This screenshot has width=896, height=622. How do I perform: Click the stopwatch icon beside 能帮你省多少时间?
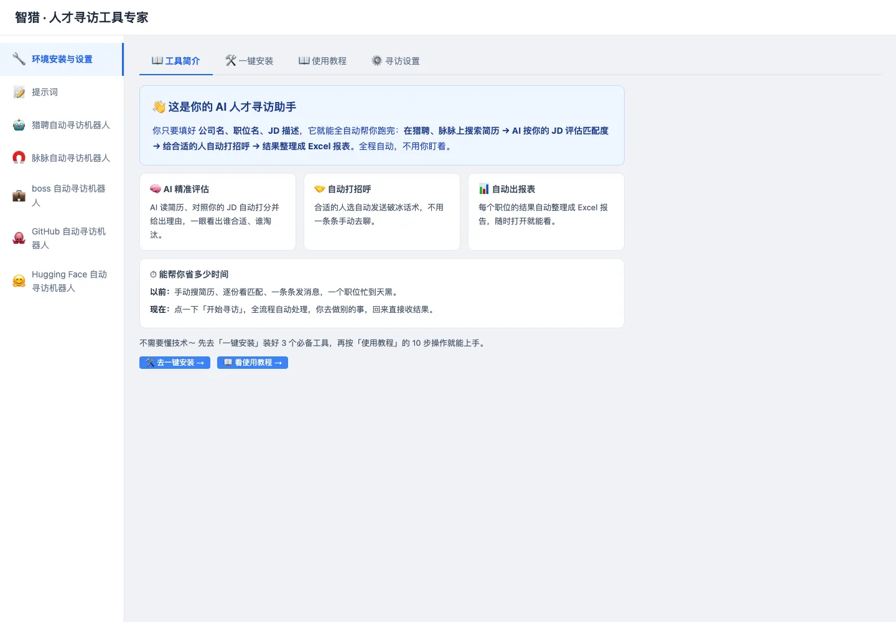(x=154, y=274)
